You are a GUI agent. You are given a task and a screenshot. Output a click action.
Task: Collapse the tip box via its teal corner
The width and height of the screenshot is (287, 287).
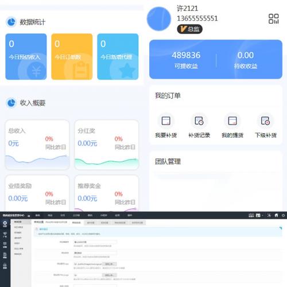(x=281, y=228)
